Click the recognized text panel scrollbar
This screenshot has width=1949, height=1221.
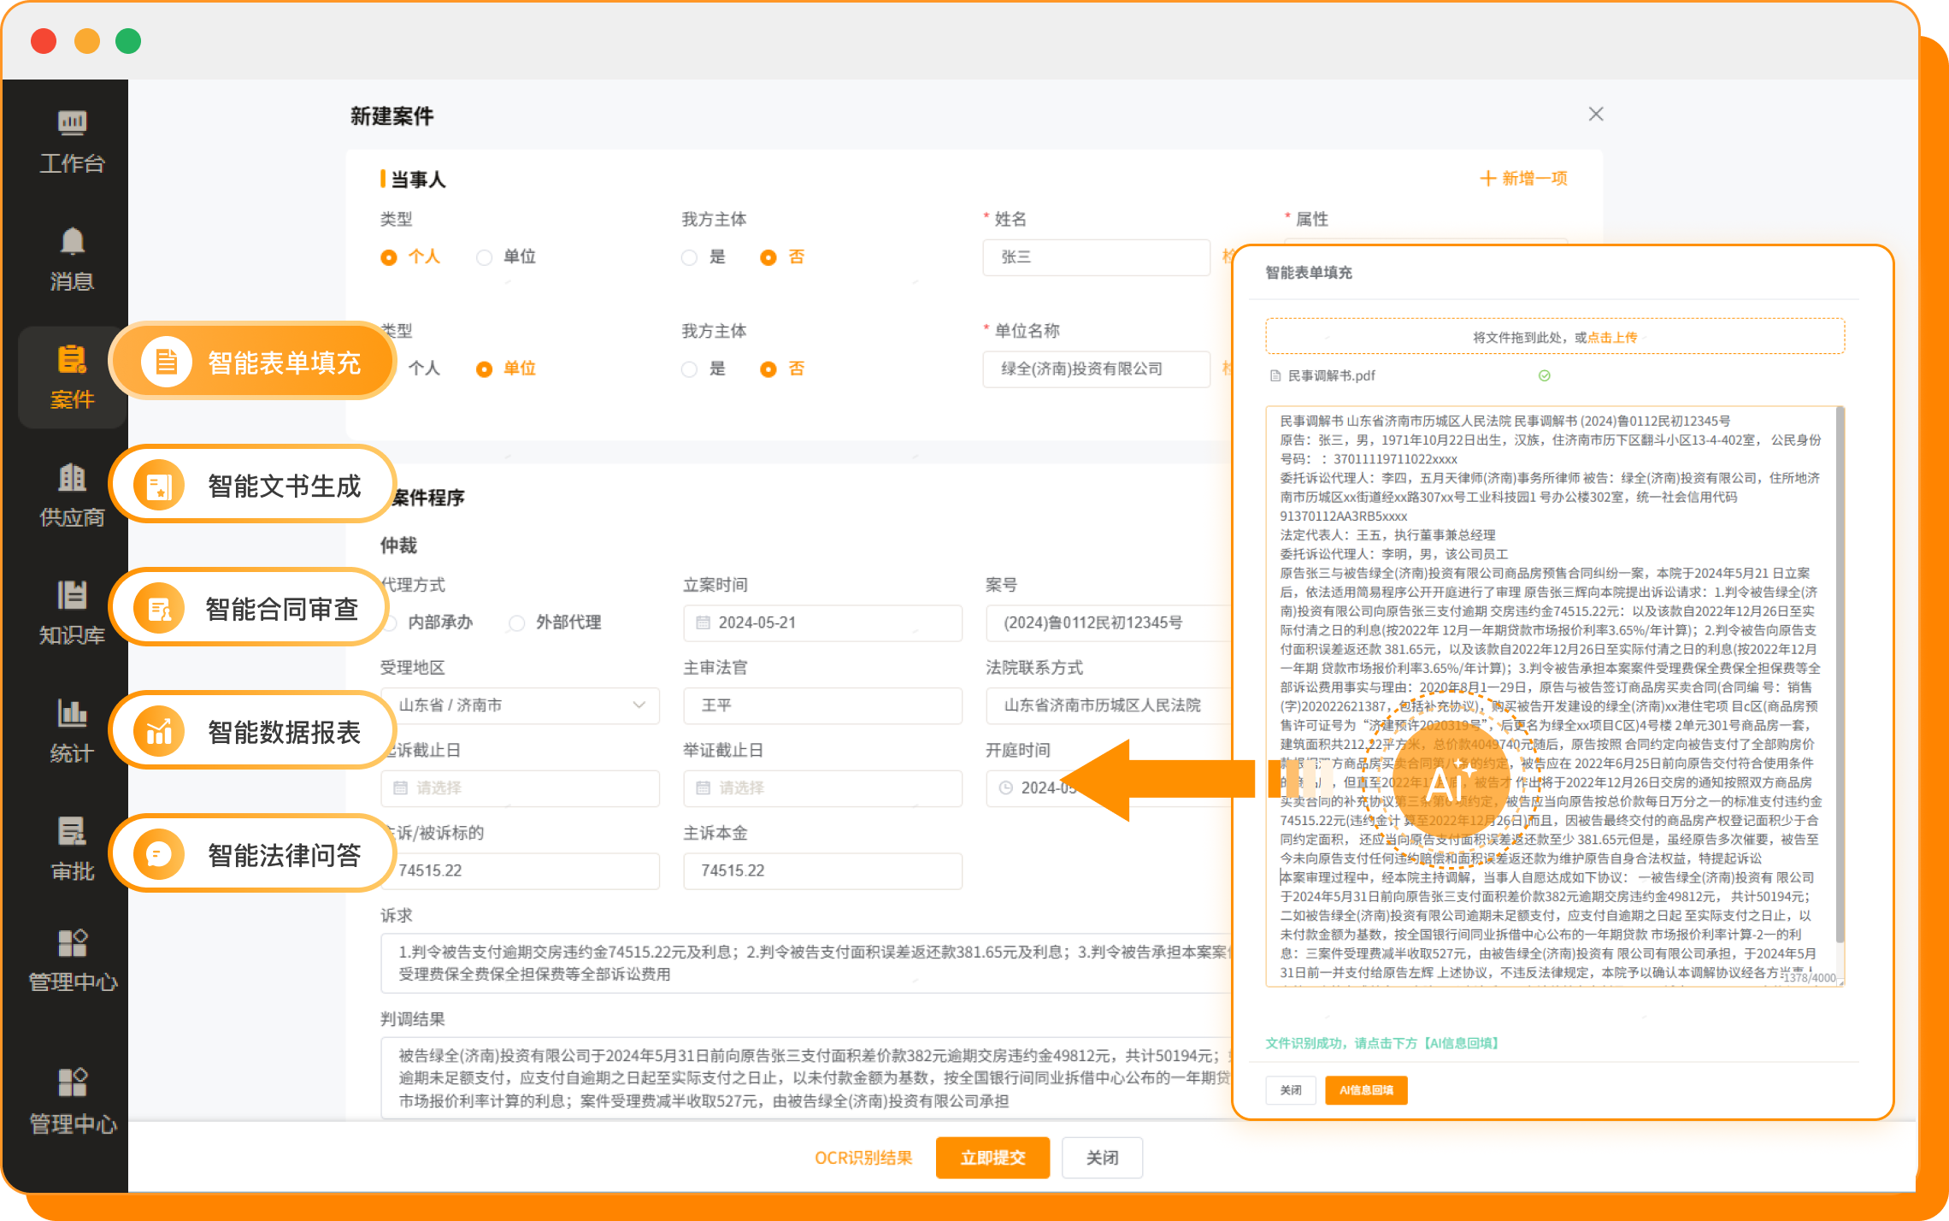(x=1840, y=675)
